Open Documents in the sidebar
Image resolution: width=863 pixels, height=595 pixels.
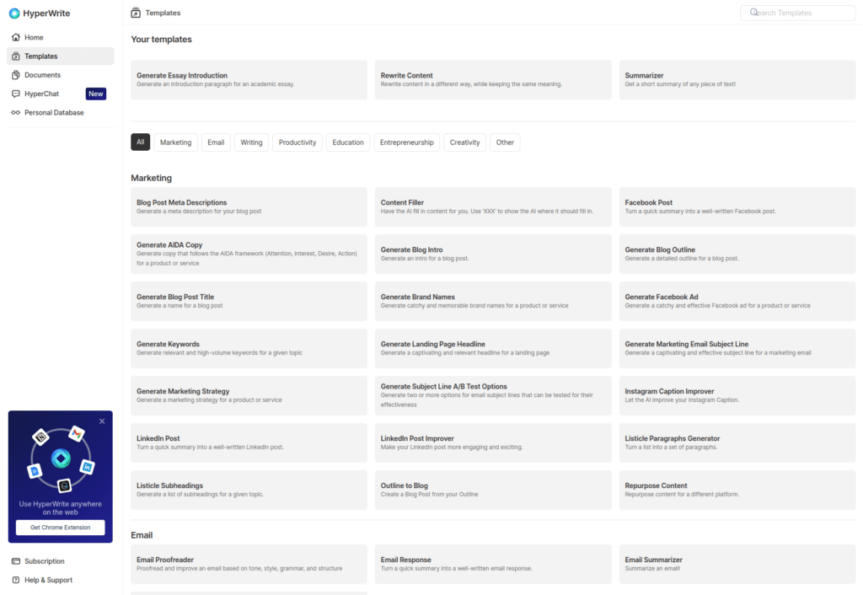[x=61, y=75]
